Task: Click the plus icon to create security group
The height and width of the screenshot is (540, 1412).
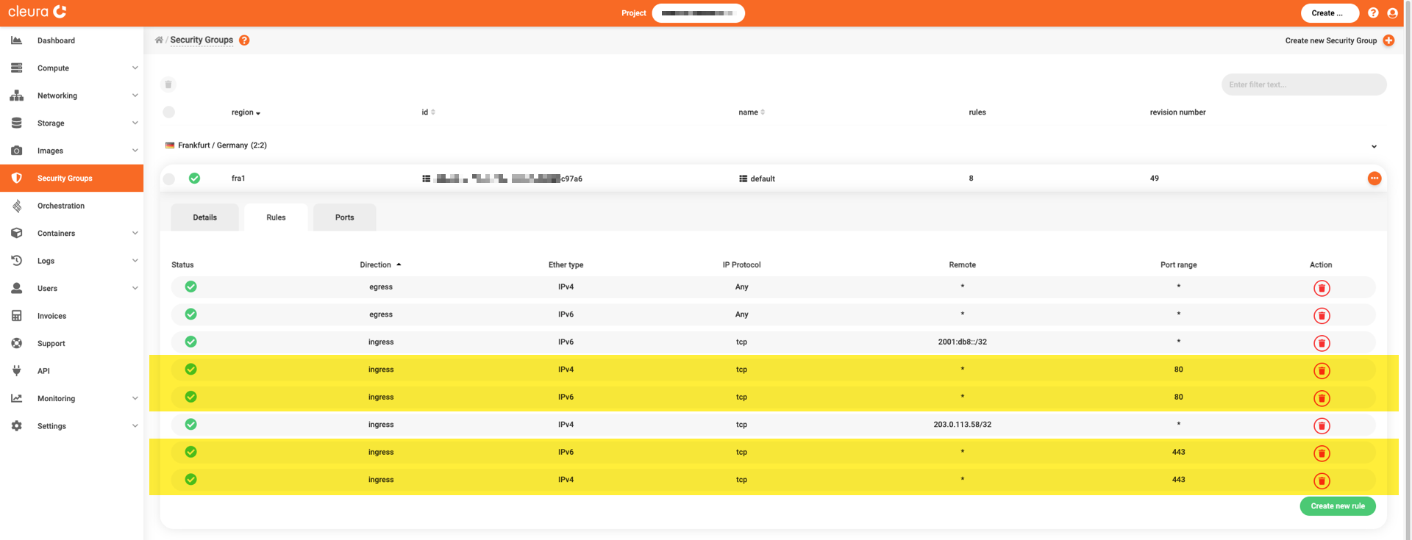Action: [1388, 40]
